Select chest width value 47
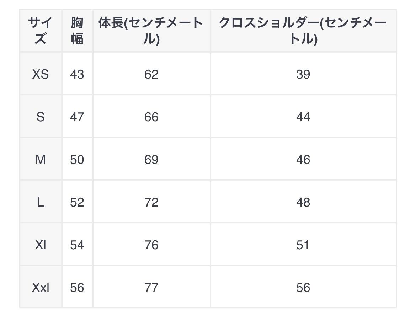Screen dimensions: 416x315 [77, 117]
